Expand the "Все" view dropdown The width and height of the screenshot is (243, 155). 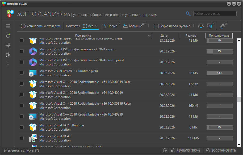coord(90,26)
